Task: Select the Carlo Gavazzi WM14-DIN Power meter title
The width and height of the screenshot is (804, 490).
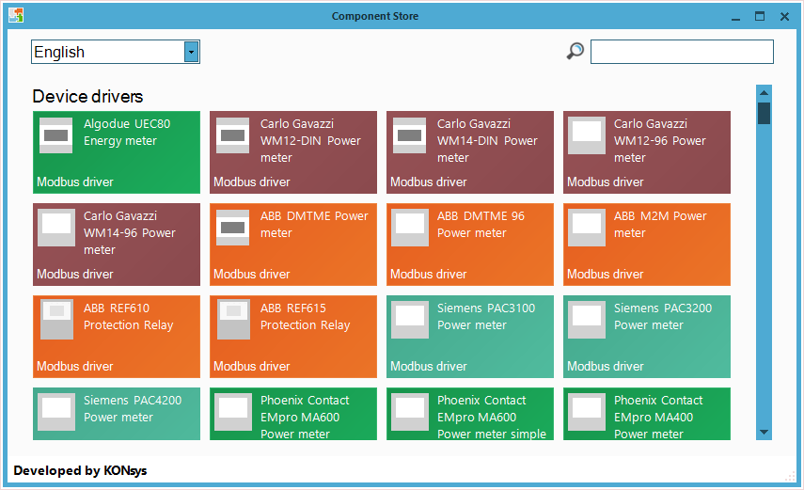Action: (487, 140)
